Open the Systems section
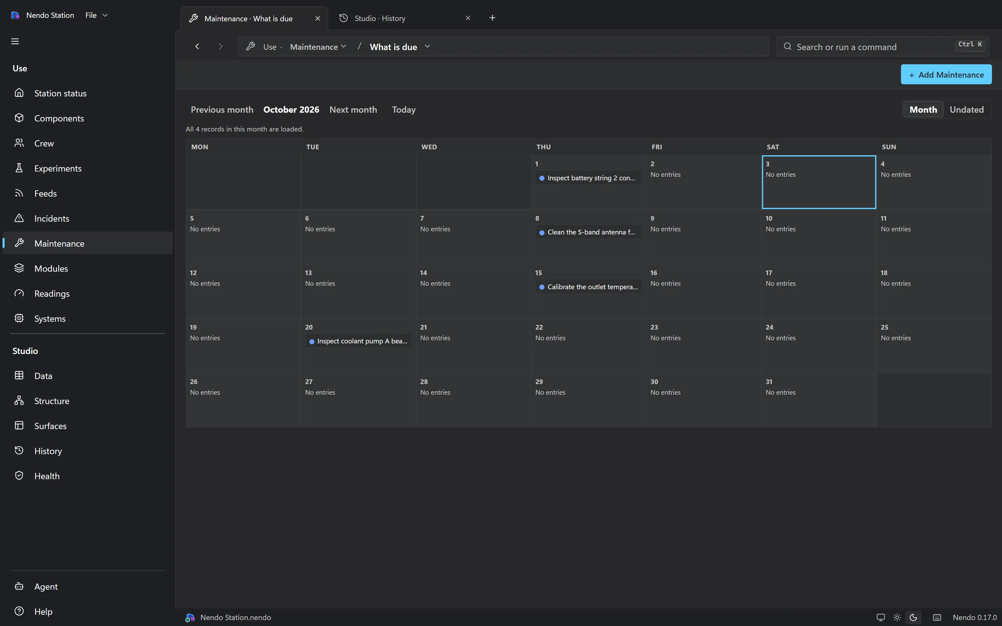Screen dimensions: 1002x626 pyautogui.click(x=87, y=319)
